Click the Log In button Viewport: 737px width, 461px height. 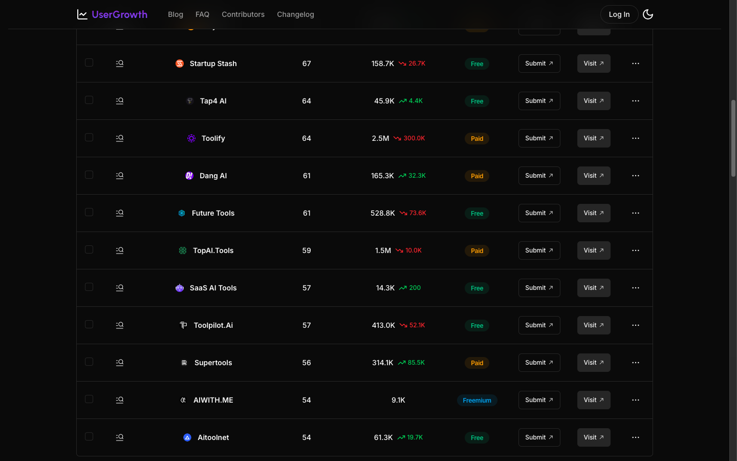619,14
